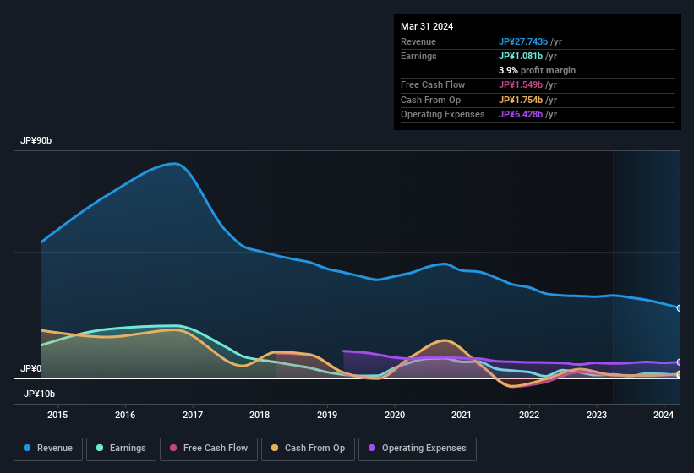Click the Revenue label in the tooltip
694x473 pixels.
[x=418, y=41]
